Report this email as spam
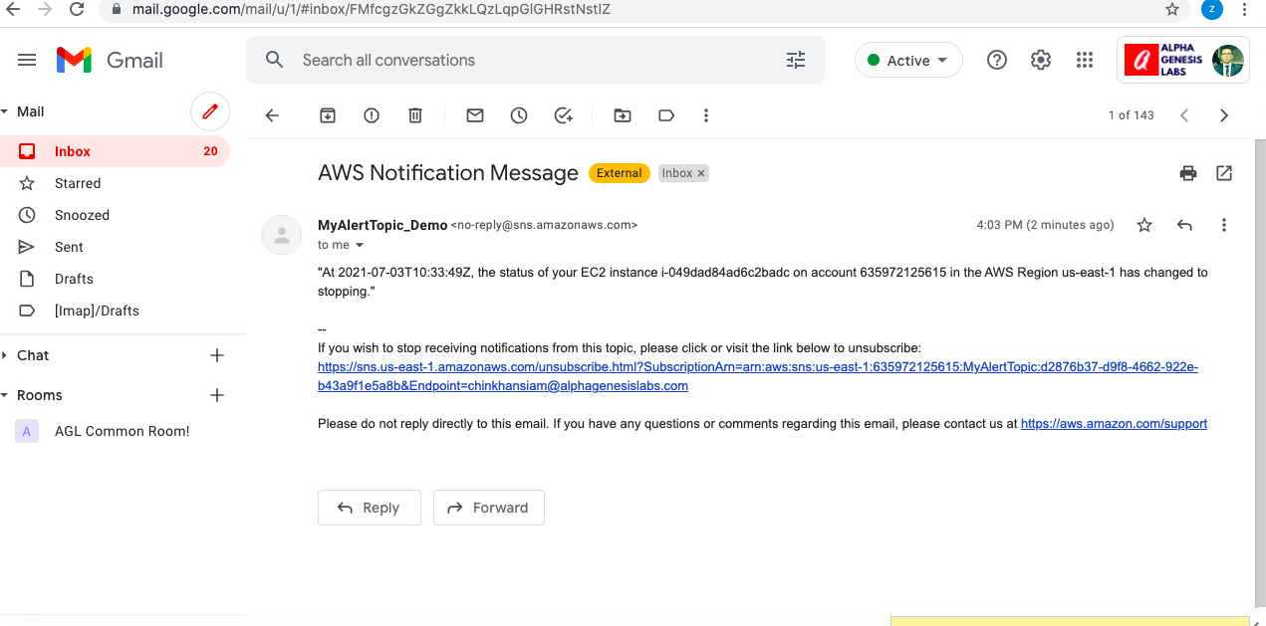This screenshot has height=626, width=1266. tap(372, 115)
